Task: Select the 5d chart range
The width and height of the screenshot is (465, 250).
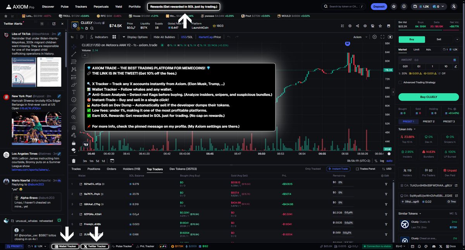Action: [97, 161]
